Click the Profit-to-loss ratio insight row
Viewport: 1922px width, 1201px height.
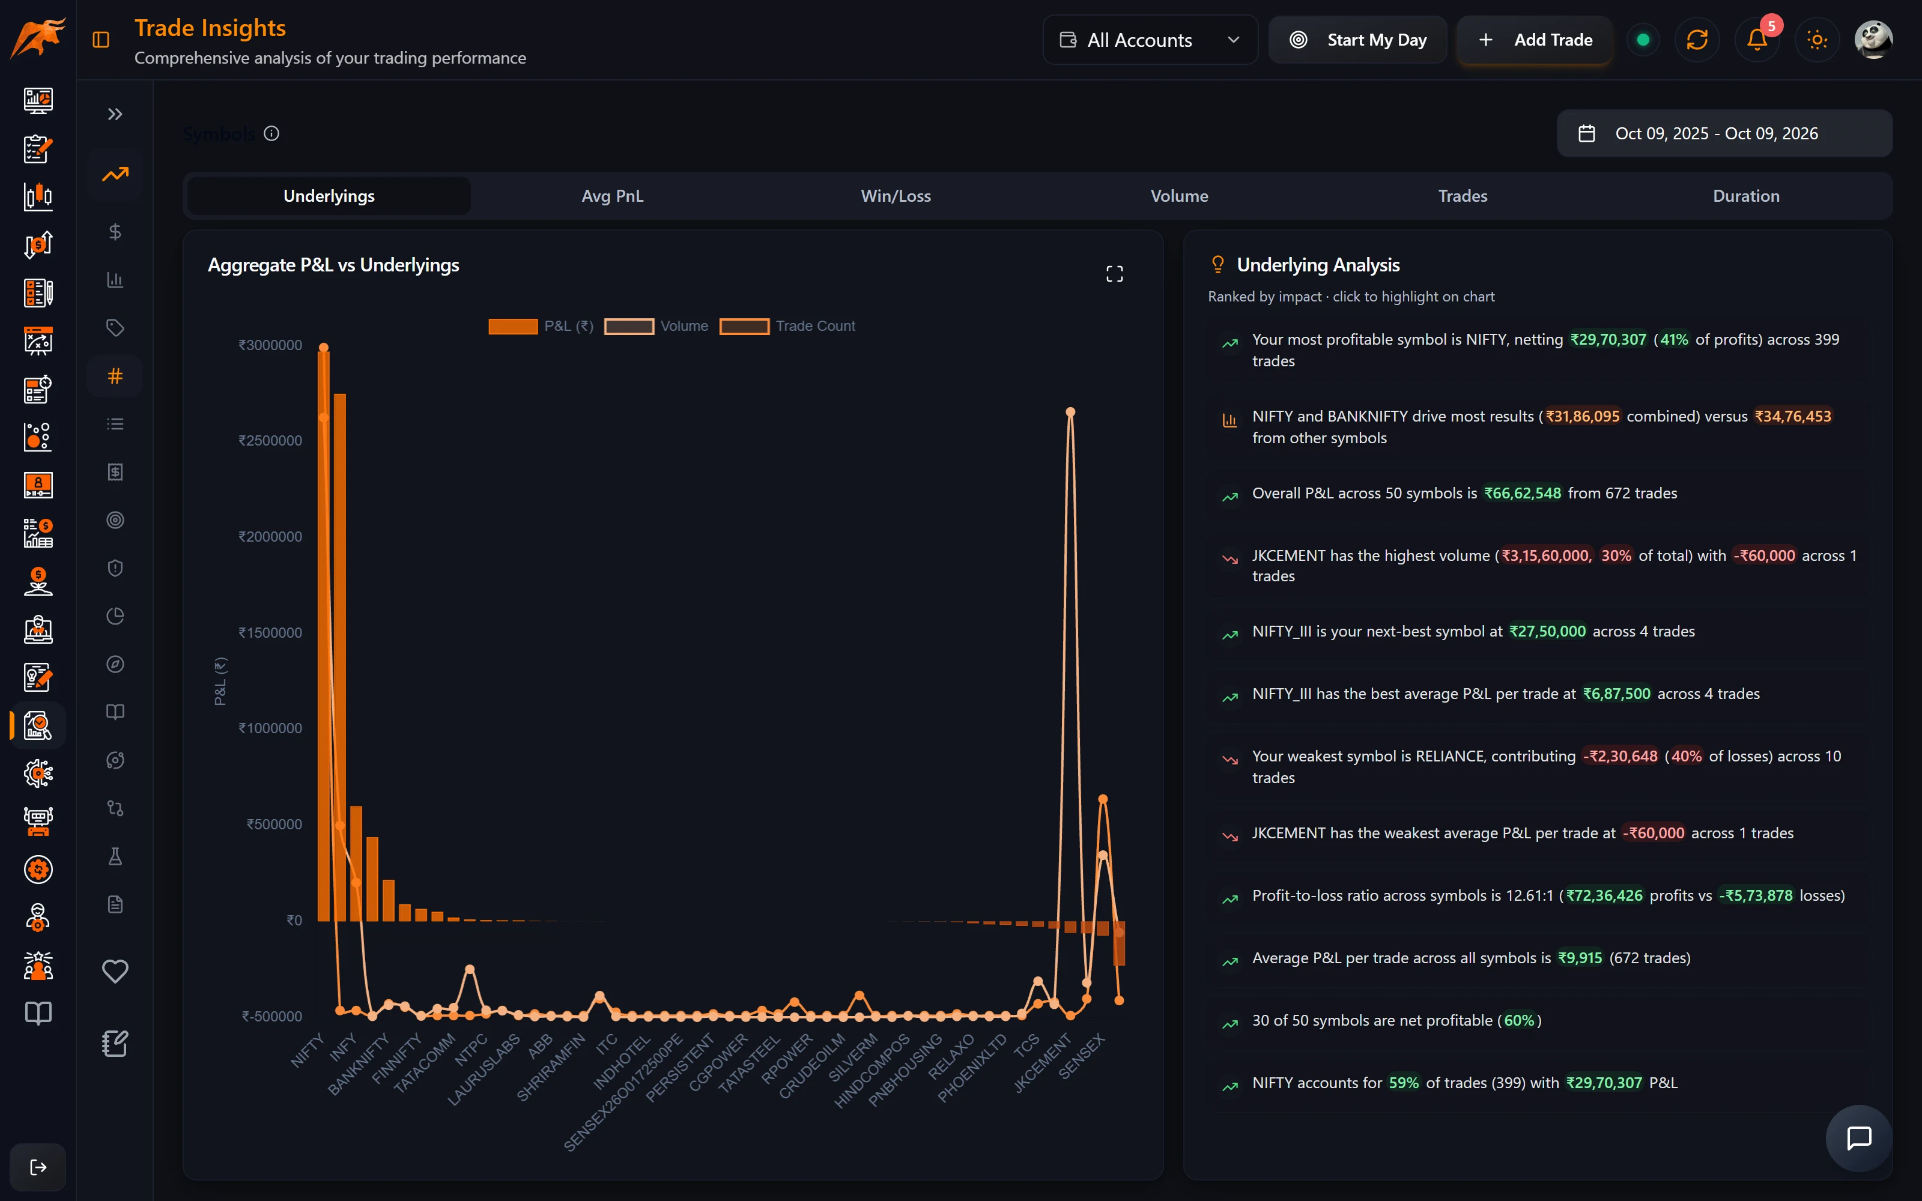[1537, 896]
